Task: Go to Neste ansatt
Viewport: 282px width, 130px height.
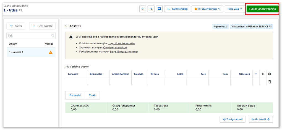Action: coord(260,119)
